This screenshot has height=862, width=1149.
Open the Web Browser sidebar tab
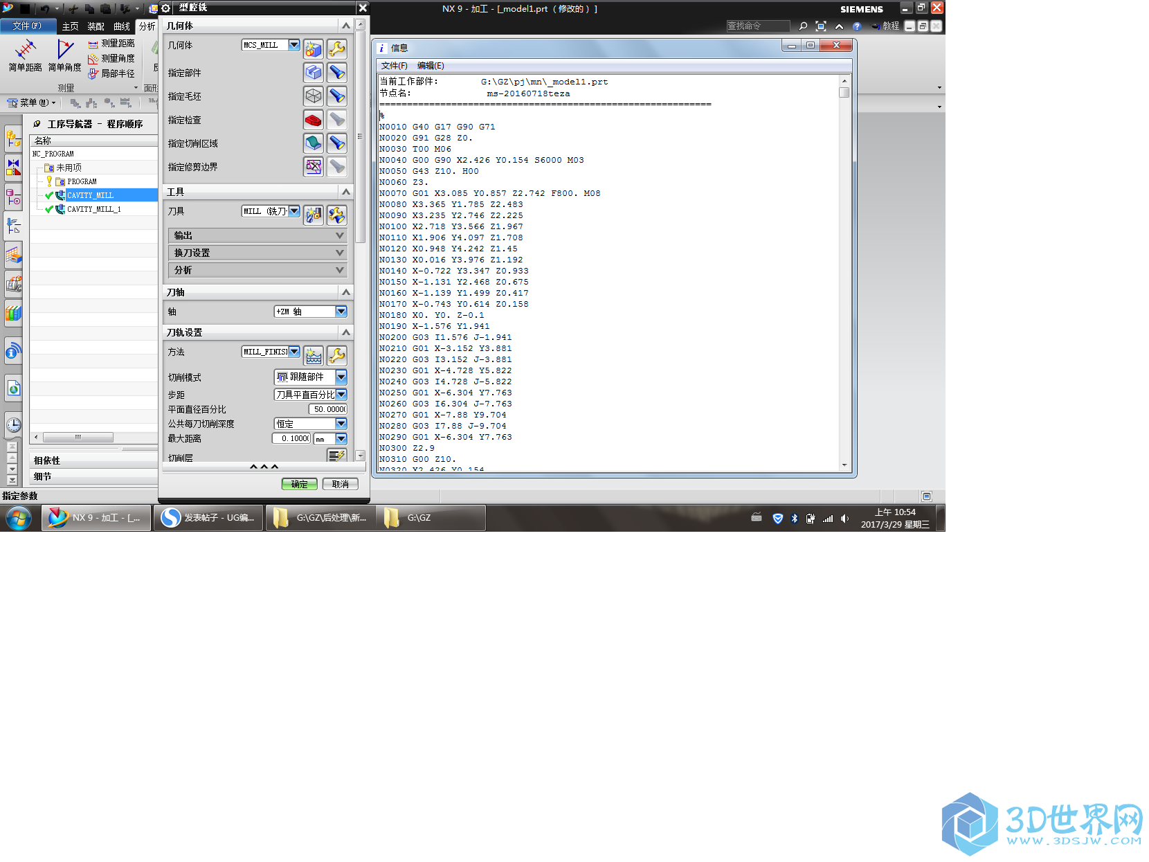coord(14,388)
